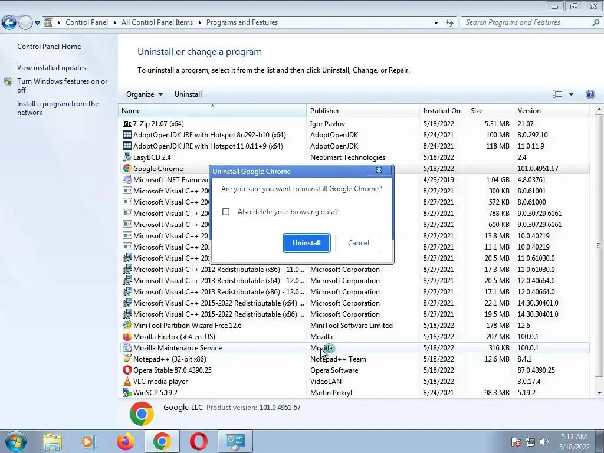The image size is (604, 453).
Task: Click the Mozilla Firefox list icon
Action: (x=127, y=336)
